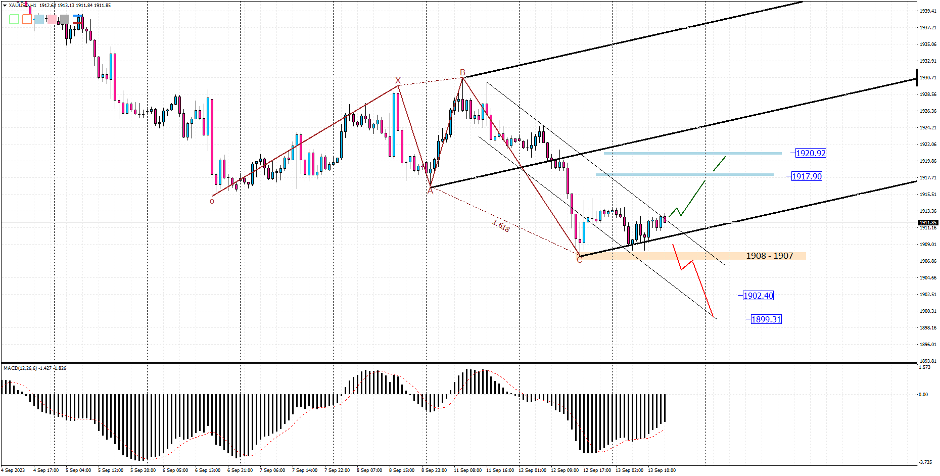Click the pink square marker

pos(52,20)
